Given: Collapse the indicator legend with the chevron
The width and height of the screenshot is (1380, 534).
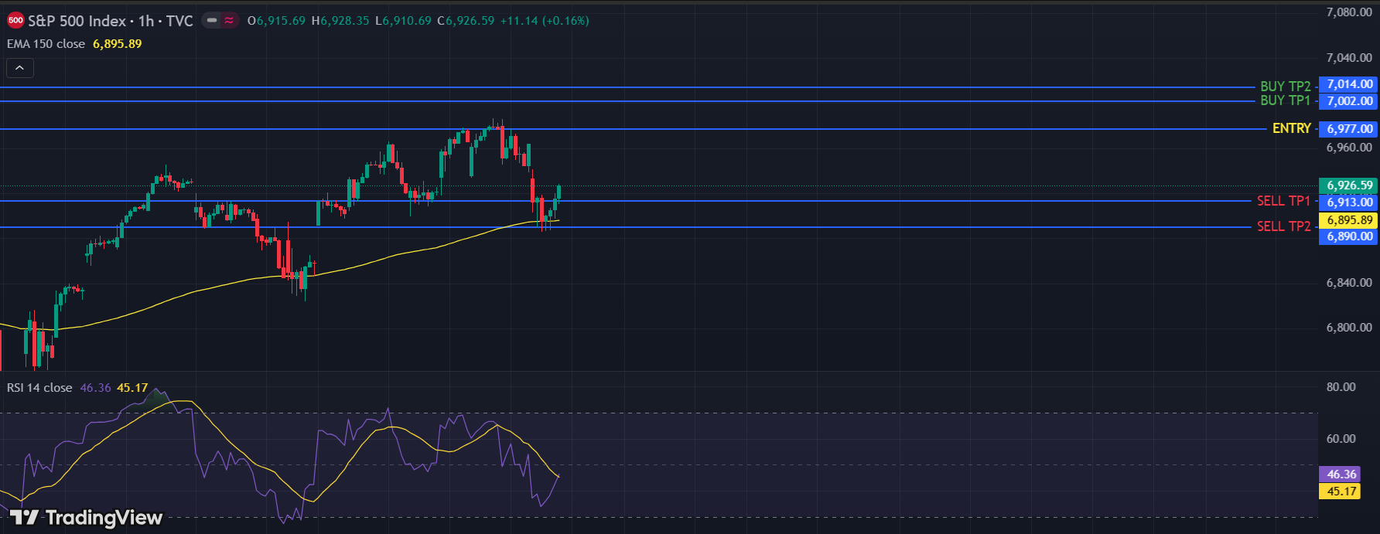Looking at the screenshot, I should pyautogui.click(x=20, y=68).
